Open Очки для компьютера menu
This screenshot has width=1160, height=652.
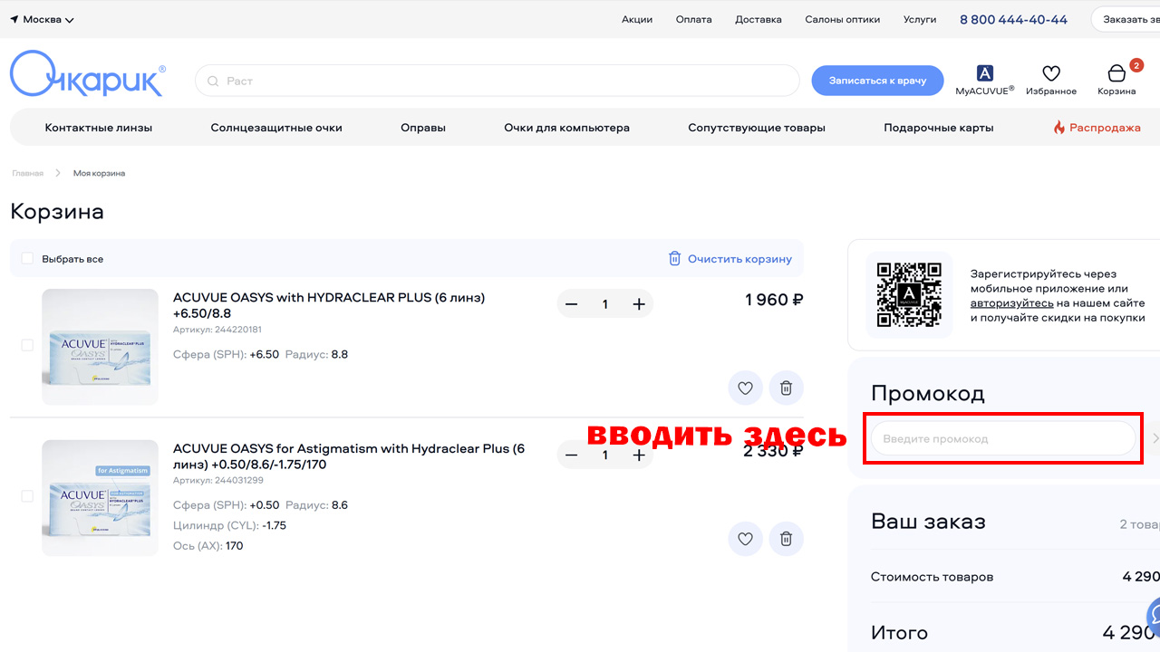[x=566, y=128]
